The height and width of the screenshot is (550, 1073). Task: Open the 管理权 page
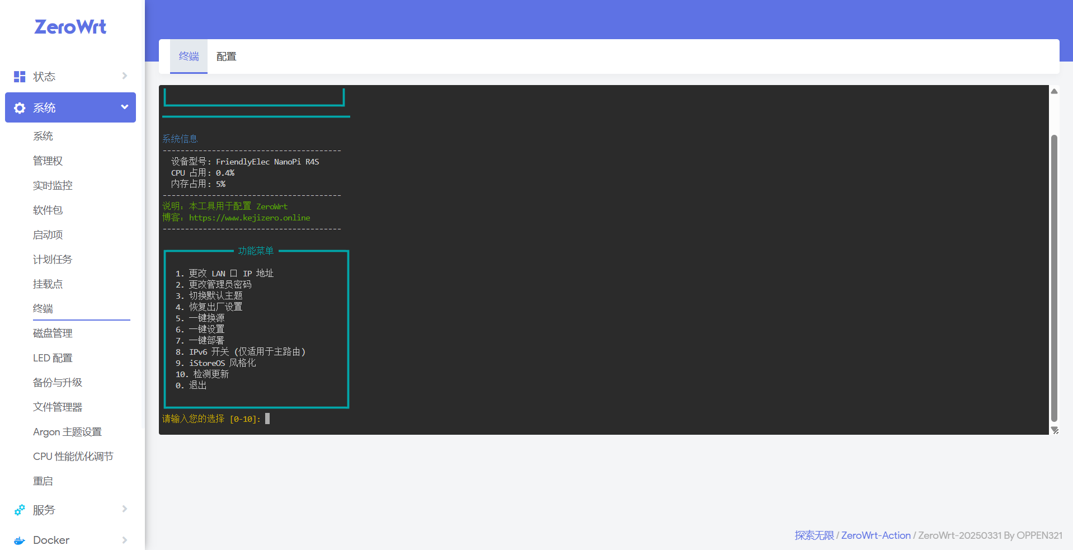pyautogui.click(x=48, y=161)
